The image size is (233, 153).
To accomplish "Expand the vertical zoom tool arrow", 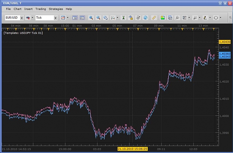I will (x=117, y=17).
